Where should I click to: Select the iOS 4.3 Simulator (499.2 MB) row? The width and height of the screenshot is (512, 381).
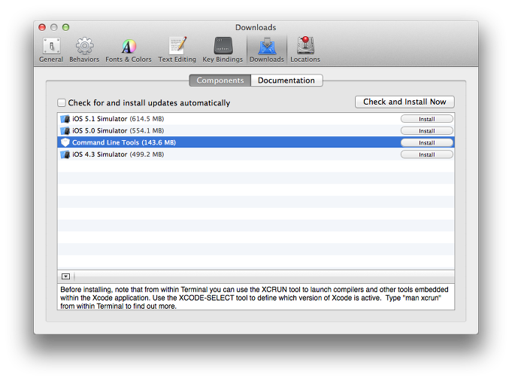pos(256,154)
